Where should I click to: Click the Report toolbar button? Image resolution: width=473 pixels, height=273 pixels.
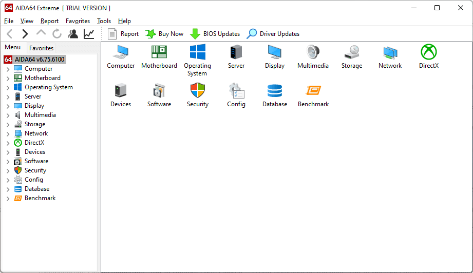123,34
